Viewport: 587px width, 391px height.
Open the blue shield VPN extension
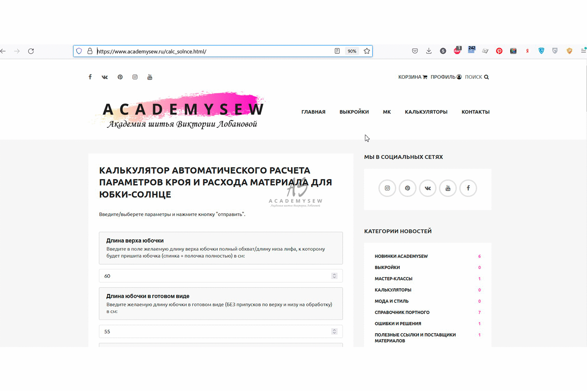tap(541, 51)
